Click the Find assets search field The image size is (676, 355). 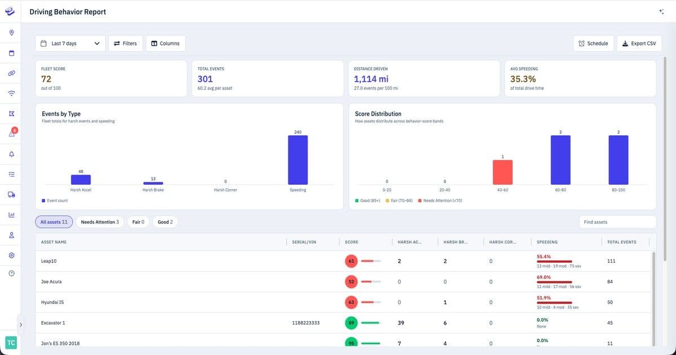[617, 222]
